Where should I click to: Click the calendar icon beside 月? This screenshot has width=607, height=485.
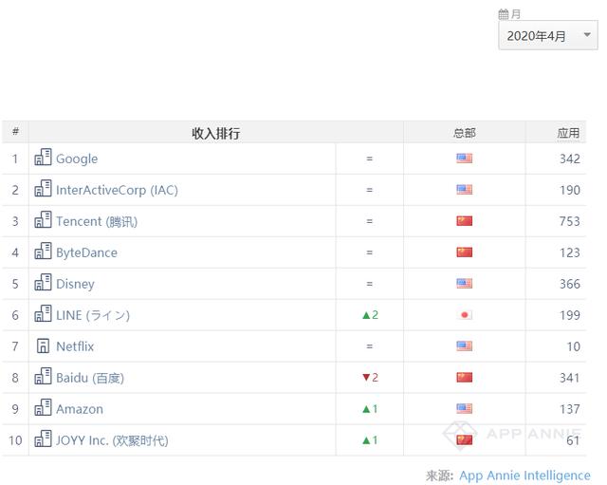point(503,14)
